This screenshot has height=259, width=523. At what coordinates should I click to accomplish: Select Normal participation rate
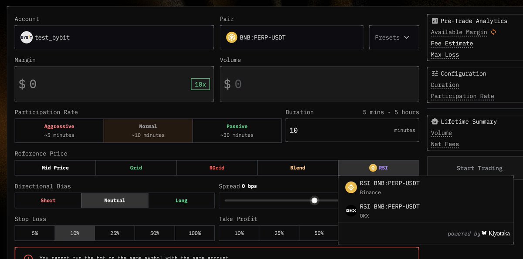tap(148, 131)
